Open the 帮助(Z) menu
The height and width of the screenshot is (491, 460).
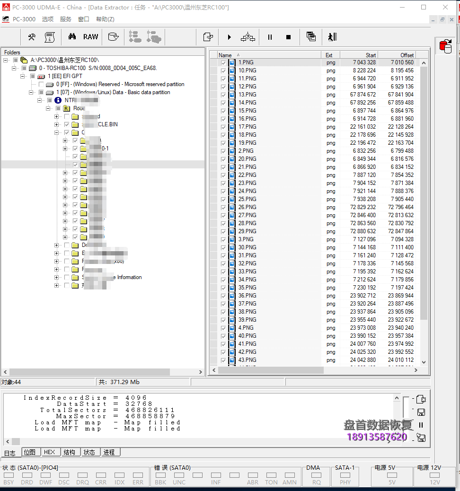point(105,19)
